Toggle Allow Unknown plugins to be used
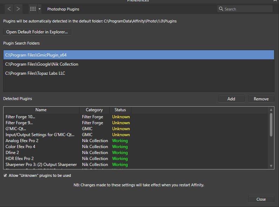 pyautogui.click(x=5, y=175)
